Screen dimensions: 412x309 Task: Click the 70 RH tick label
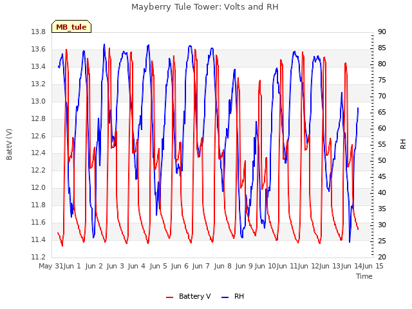[382, 96]
